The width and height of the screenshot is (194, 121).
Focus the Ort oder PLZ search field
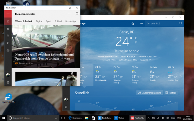161,23
